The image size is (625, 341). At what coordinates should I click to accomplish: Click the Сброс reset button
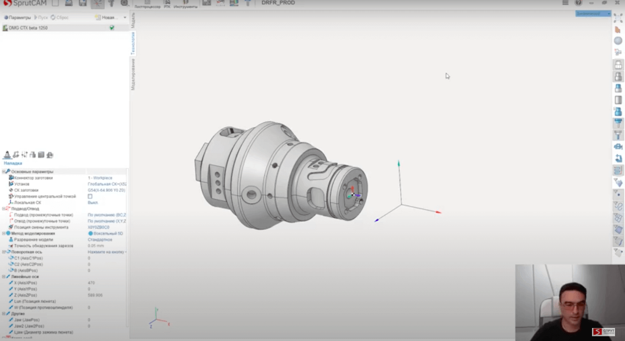coord(60,18)
